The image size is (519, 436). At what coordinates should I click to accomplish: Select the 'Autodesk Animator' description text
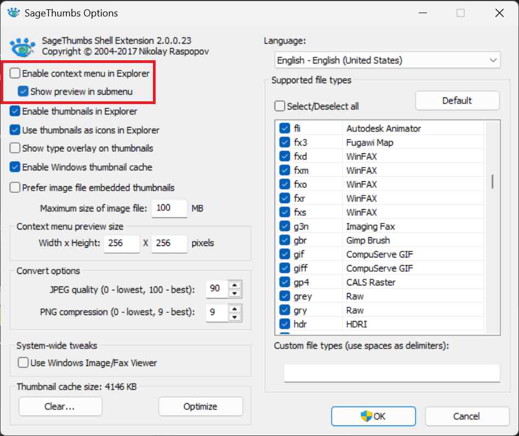tap(384, 128)
